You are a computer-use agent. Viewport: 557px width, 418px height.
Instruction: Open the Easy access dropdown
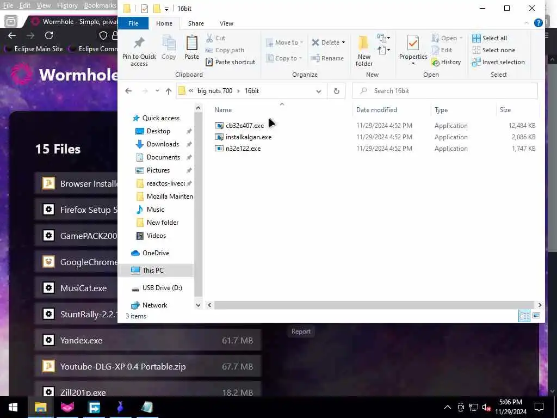[383, 50]
